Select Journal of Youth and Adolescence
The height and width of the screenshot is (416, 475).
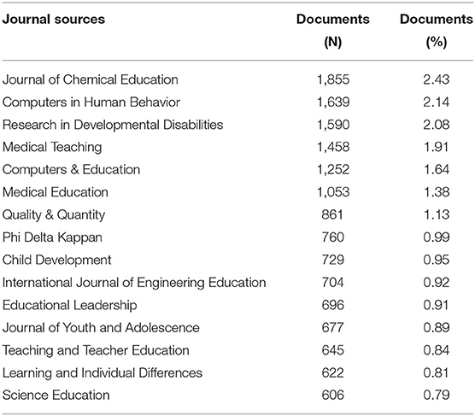pos(101,327)
